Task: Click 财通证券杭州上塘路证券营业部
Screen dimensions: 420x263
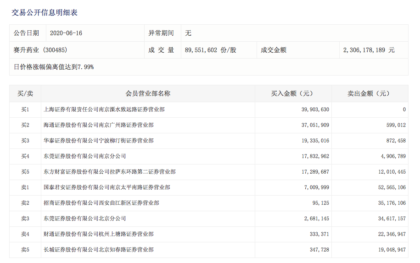Action: pyautogui.click(x=99, y=234)
